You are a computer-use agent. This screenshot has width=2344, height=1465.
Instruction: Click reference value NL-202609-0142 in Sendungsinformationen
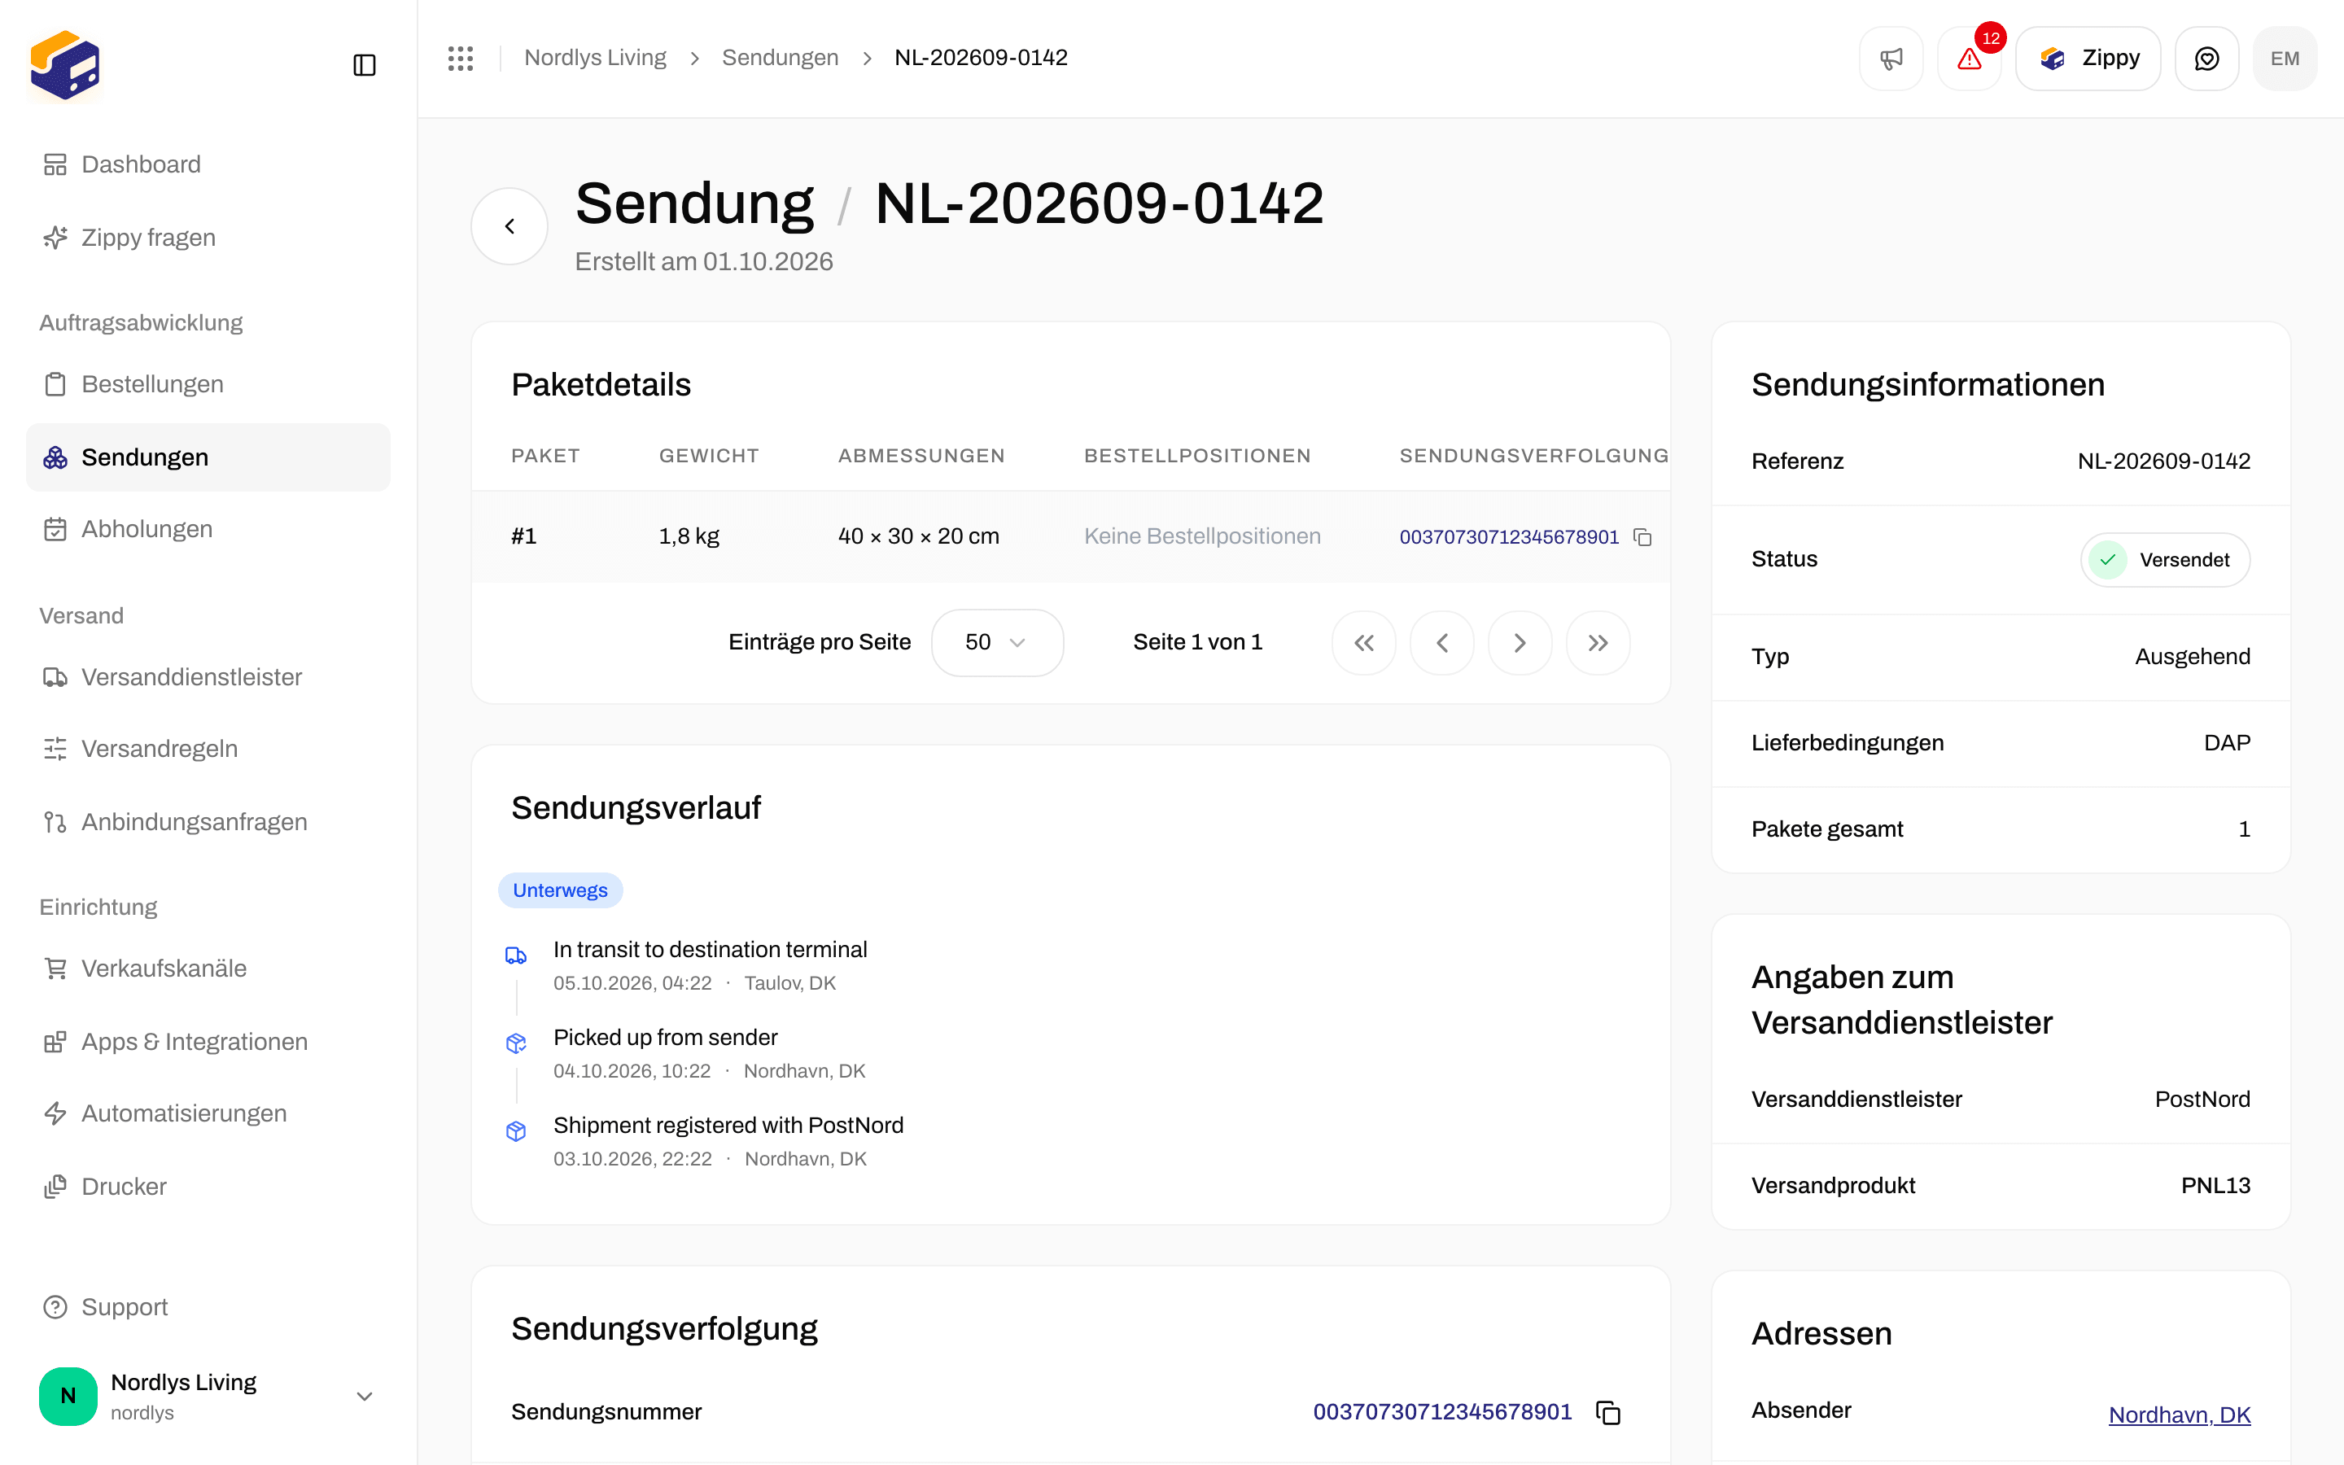2164,461
